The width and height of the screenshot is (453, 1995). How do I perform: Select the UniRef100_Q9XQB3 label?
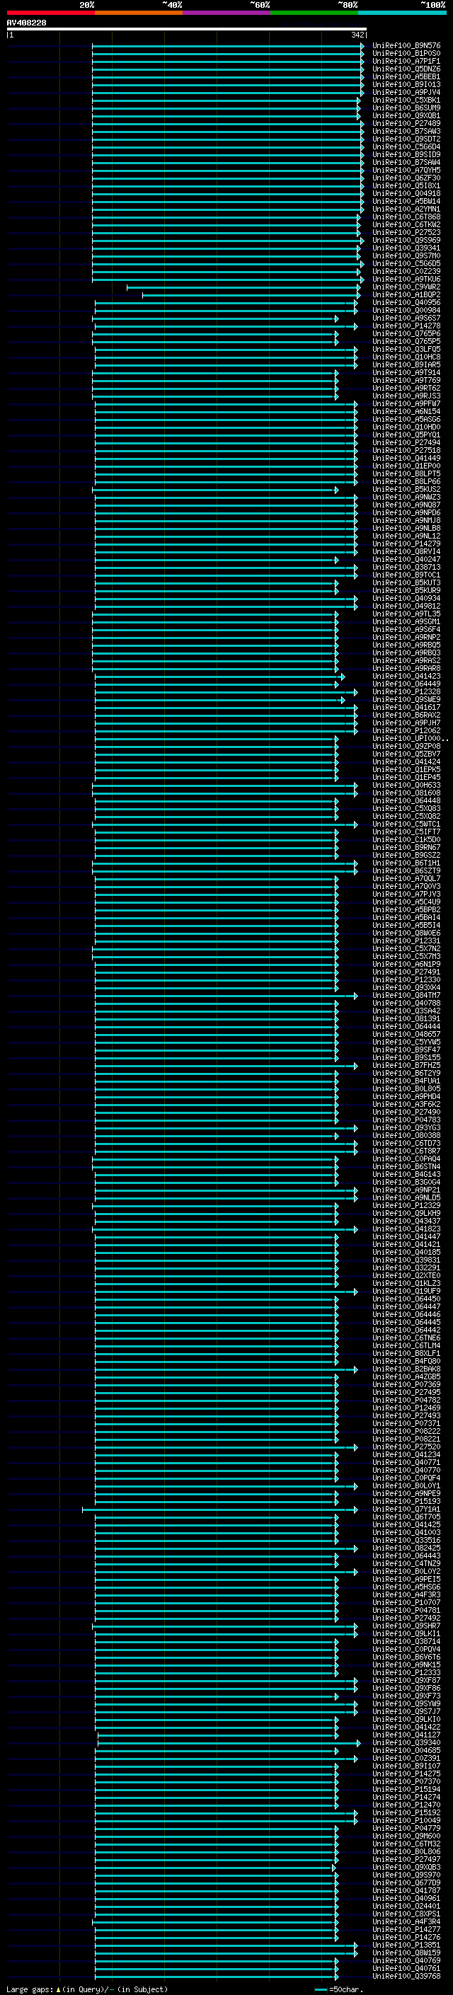pyautogui.click(x=406, y=1867)
